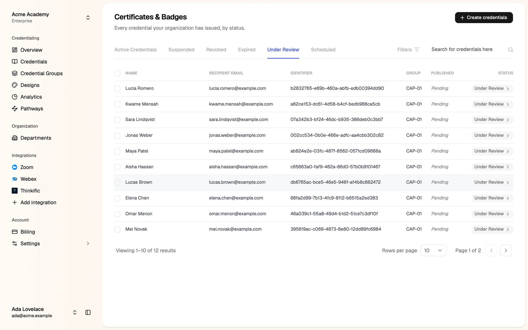Click the Pathways route icon
Screen dimensions: 528x330
point(15,109)
